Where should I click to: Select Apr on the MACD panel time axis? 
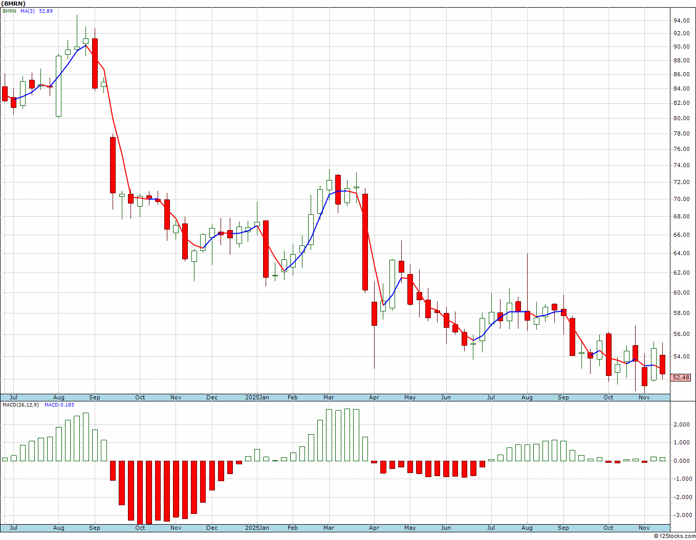coord(374,528)
